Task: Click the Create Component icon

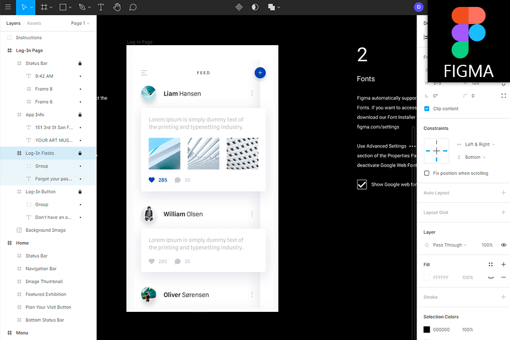Action: click(x=239, y=7)
